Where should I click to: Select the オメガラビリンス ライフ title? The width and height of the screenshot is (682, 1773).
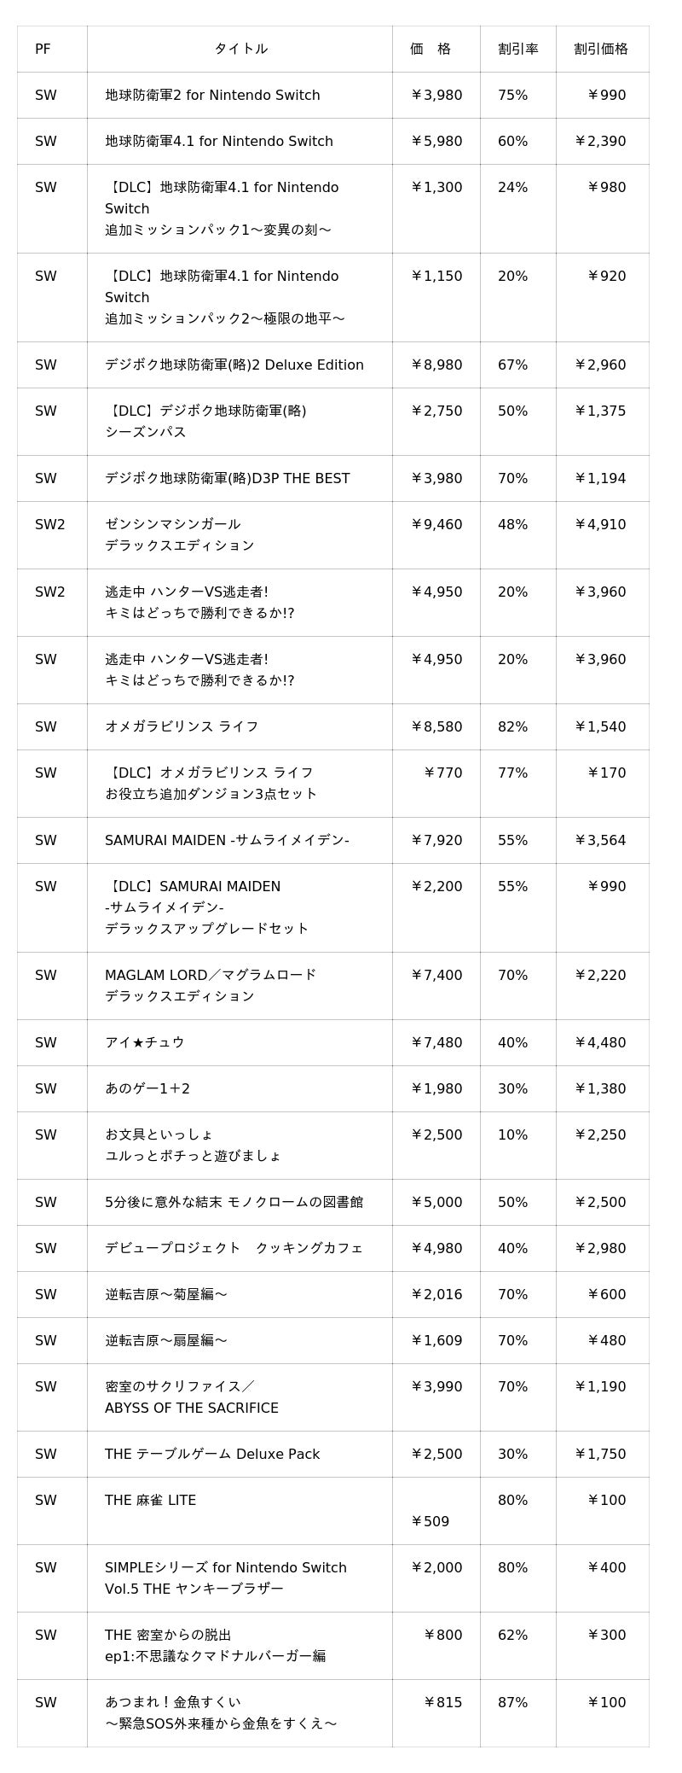click(x=182, y=726)
